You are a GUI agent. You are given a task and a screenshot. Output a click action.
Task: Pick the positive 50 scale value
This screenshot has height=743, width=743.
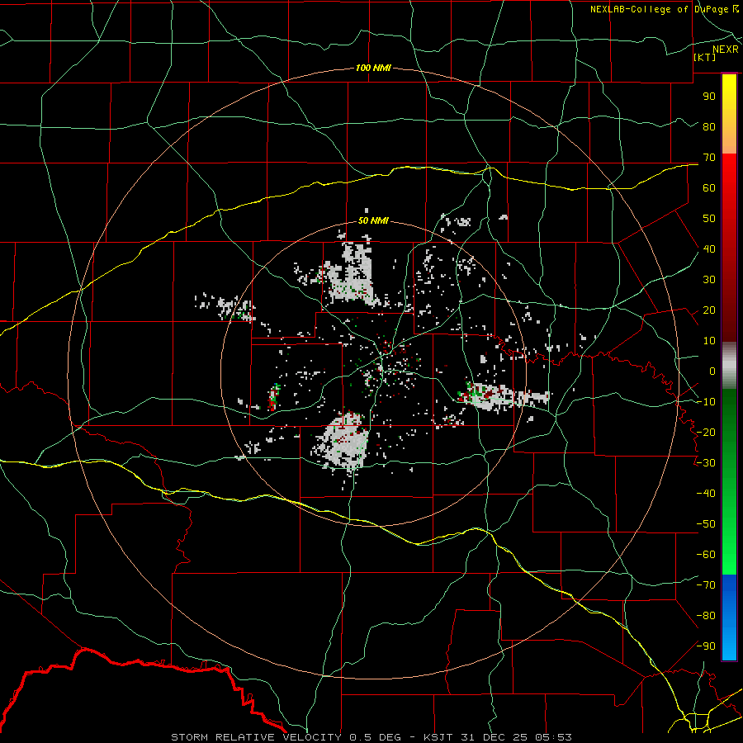tap(709, 219)
